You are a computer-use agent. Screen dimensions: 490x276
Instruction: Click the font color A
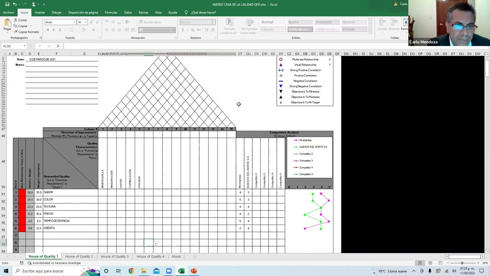click(x=93, y=30)
